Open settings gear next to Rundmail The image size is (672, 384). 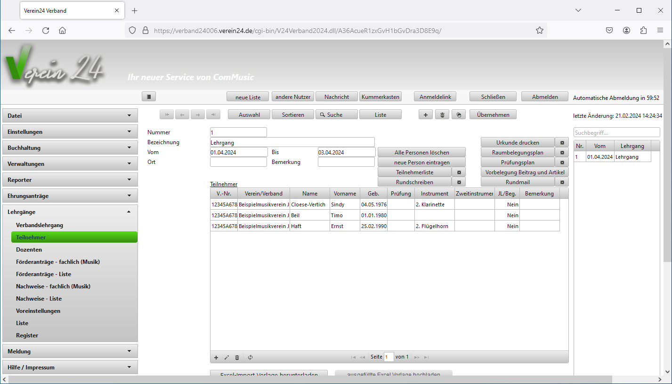click(562, 182)
